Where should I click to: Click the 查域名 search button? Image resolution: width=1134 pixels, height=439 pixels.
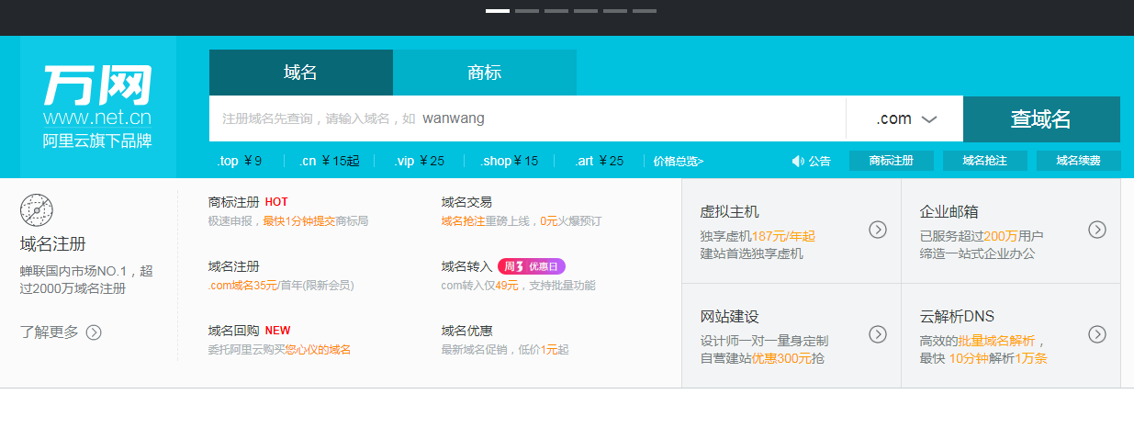(x=1041, y=119)
